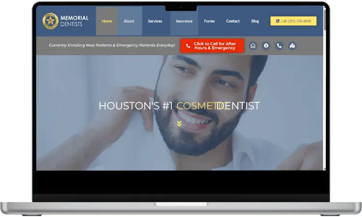Open the About menu
Screen dimensions: 362x217
pyautogui.click(x=129, y=21)
